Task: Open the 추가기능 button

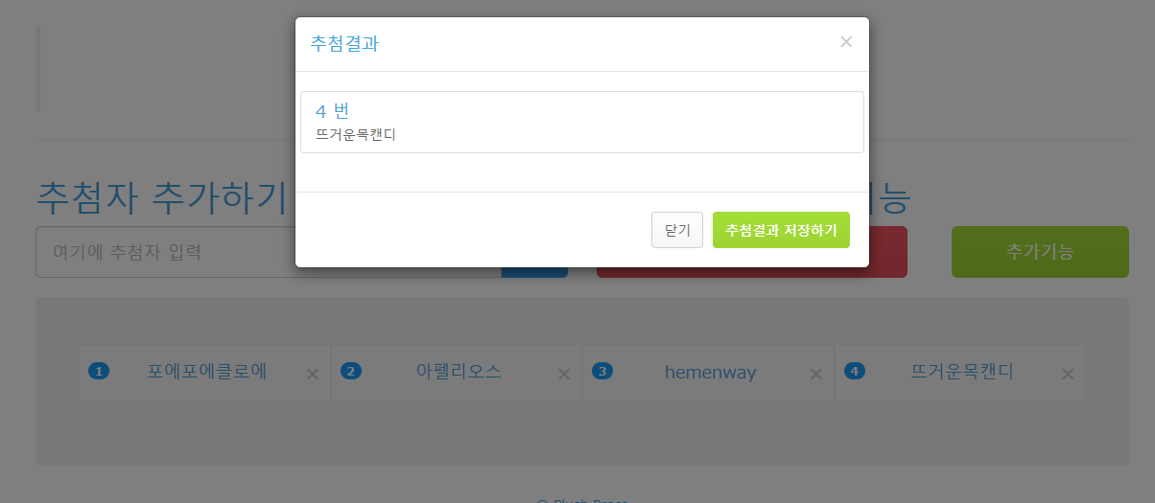Action: pyautogui.click(x=1040, y=252)
